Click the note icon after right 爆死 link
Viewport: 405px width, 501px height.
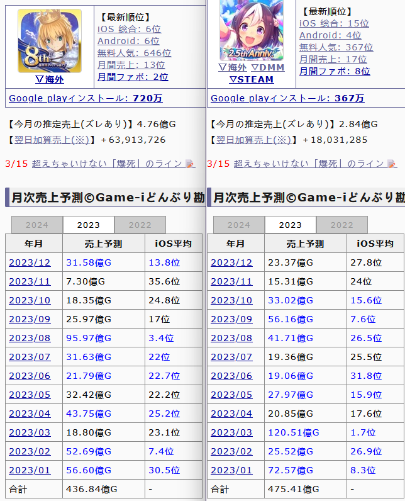point(391,164)
